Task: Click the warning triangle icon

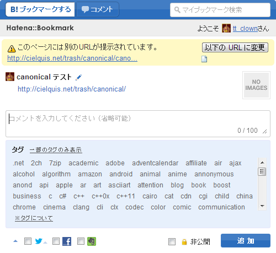Action: click(x=12, y=49)
